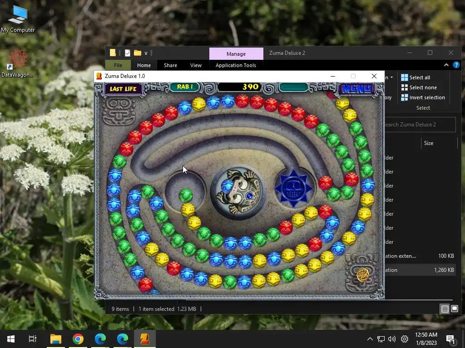The image size is (465, 348).
Task: Open the Windows Start menu
Action: (11, 339)
